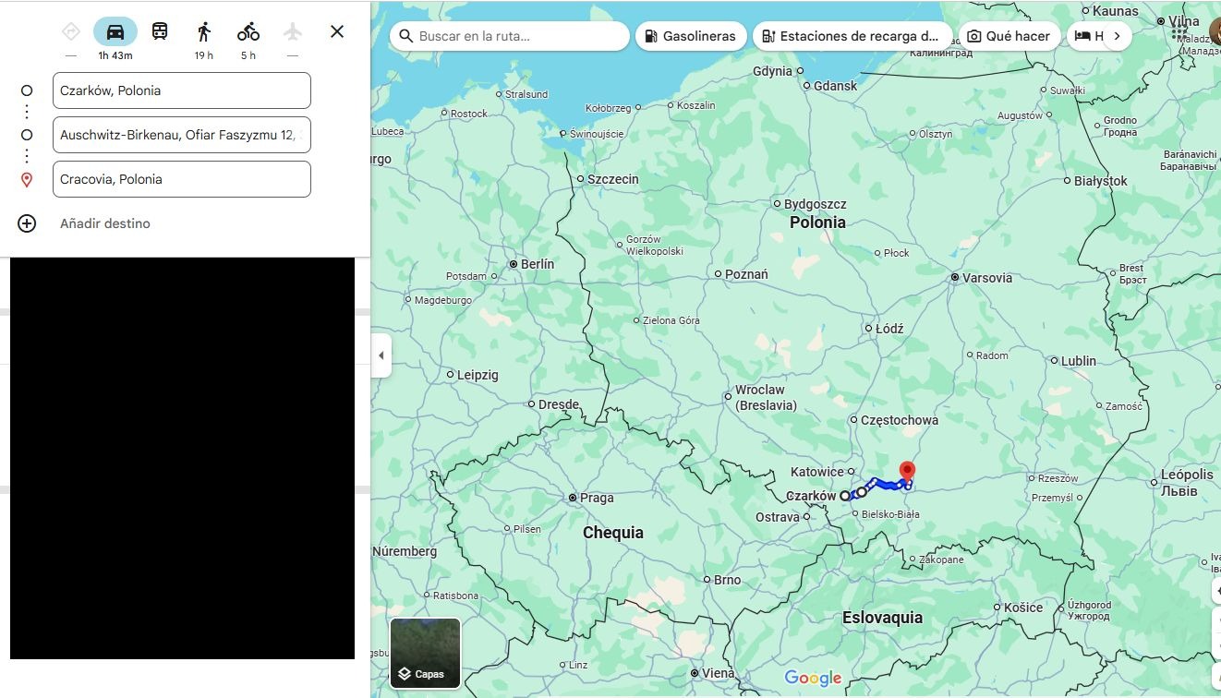Click Zielona Góra city label
Viewport: 1221px width, 698px height.
point(671,320)
